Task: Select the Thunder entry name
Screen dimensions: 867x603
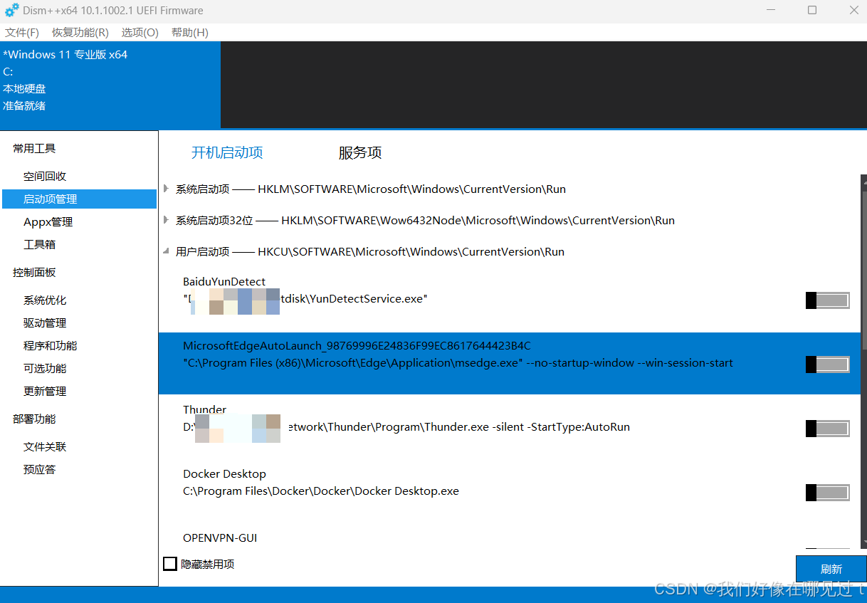Action: click(204, 410)
